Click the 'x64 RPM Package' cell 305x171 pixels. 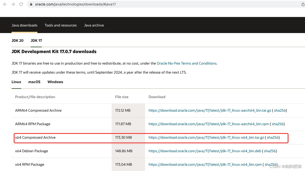pyautogui.click(x=30, y=164)
